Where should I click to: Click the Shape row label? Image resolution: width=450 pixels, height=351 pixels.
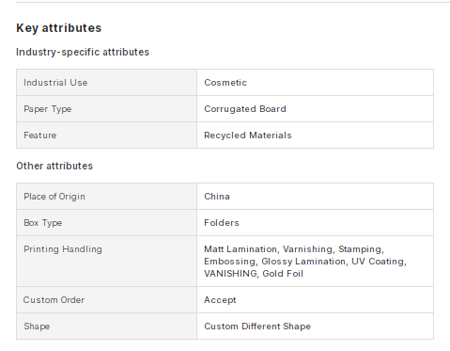point(37,327)
